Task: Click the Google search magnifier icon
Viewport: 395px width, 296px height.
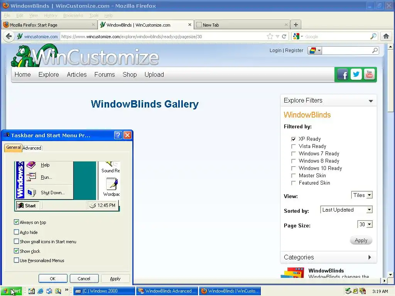Action: coord(373,37)
